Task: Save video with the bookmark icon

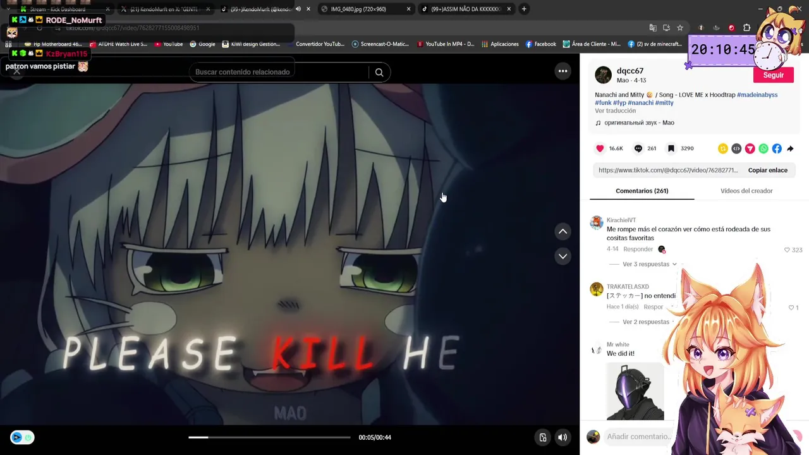Action: coord(671,149)
